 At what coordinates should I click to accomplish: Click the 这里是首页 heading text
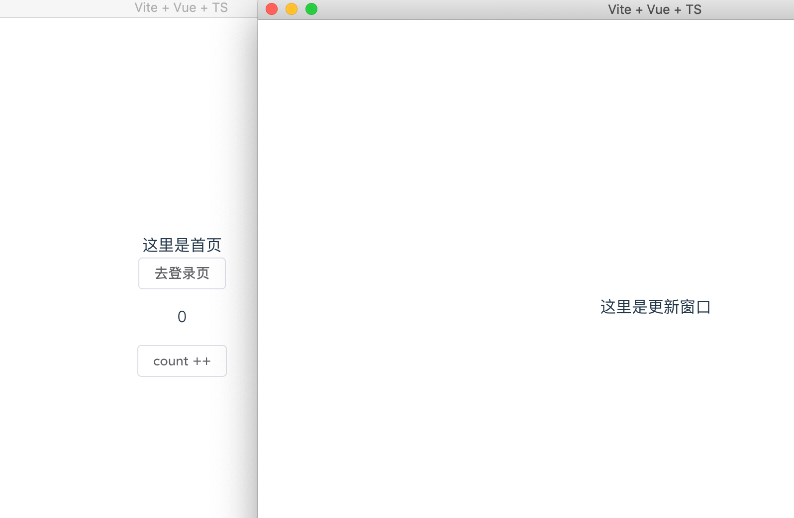(182, 245)
